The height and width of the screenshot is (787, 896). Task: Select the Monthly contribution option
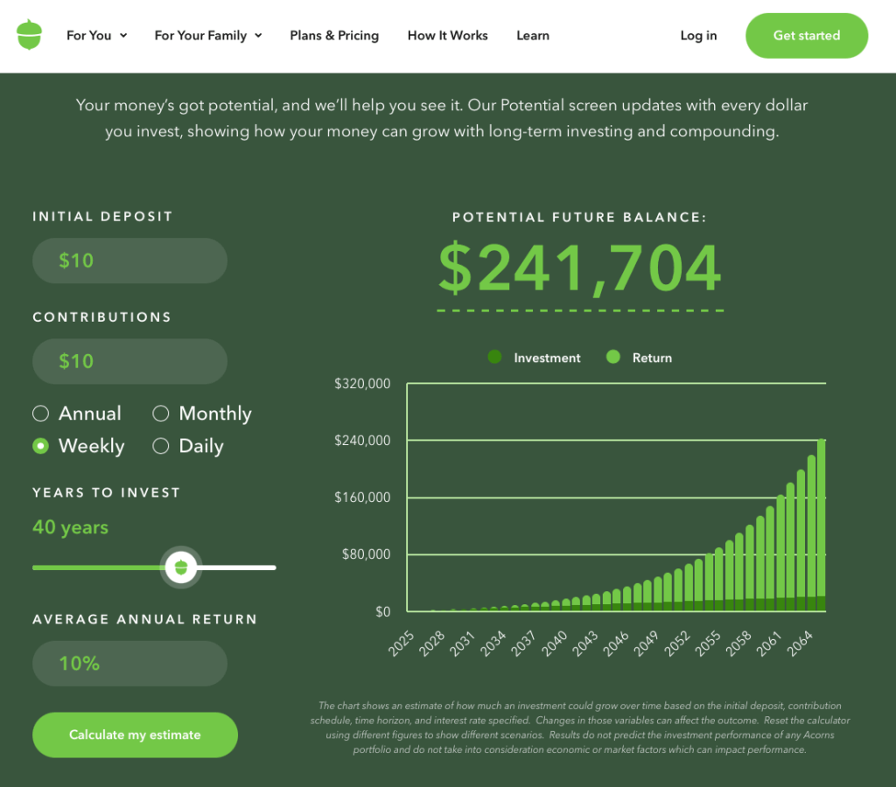click(x=161, y=414)
